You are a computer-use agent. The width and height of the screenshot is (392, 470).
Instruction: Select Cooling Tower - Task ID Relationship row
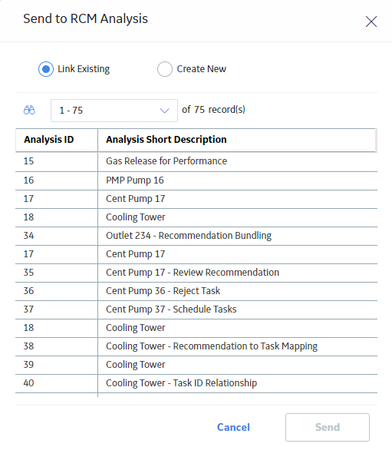coord(196,383)
